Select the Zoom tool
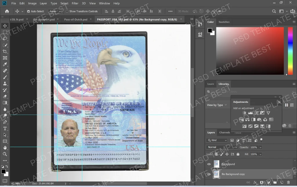Image resolution: width=297 pixels, height=187 pixels. 5,154
